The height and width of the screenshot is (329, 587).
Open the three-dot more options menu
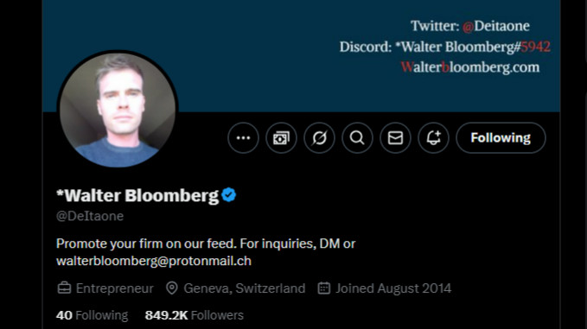243,138
